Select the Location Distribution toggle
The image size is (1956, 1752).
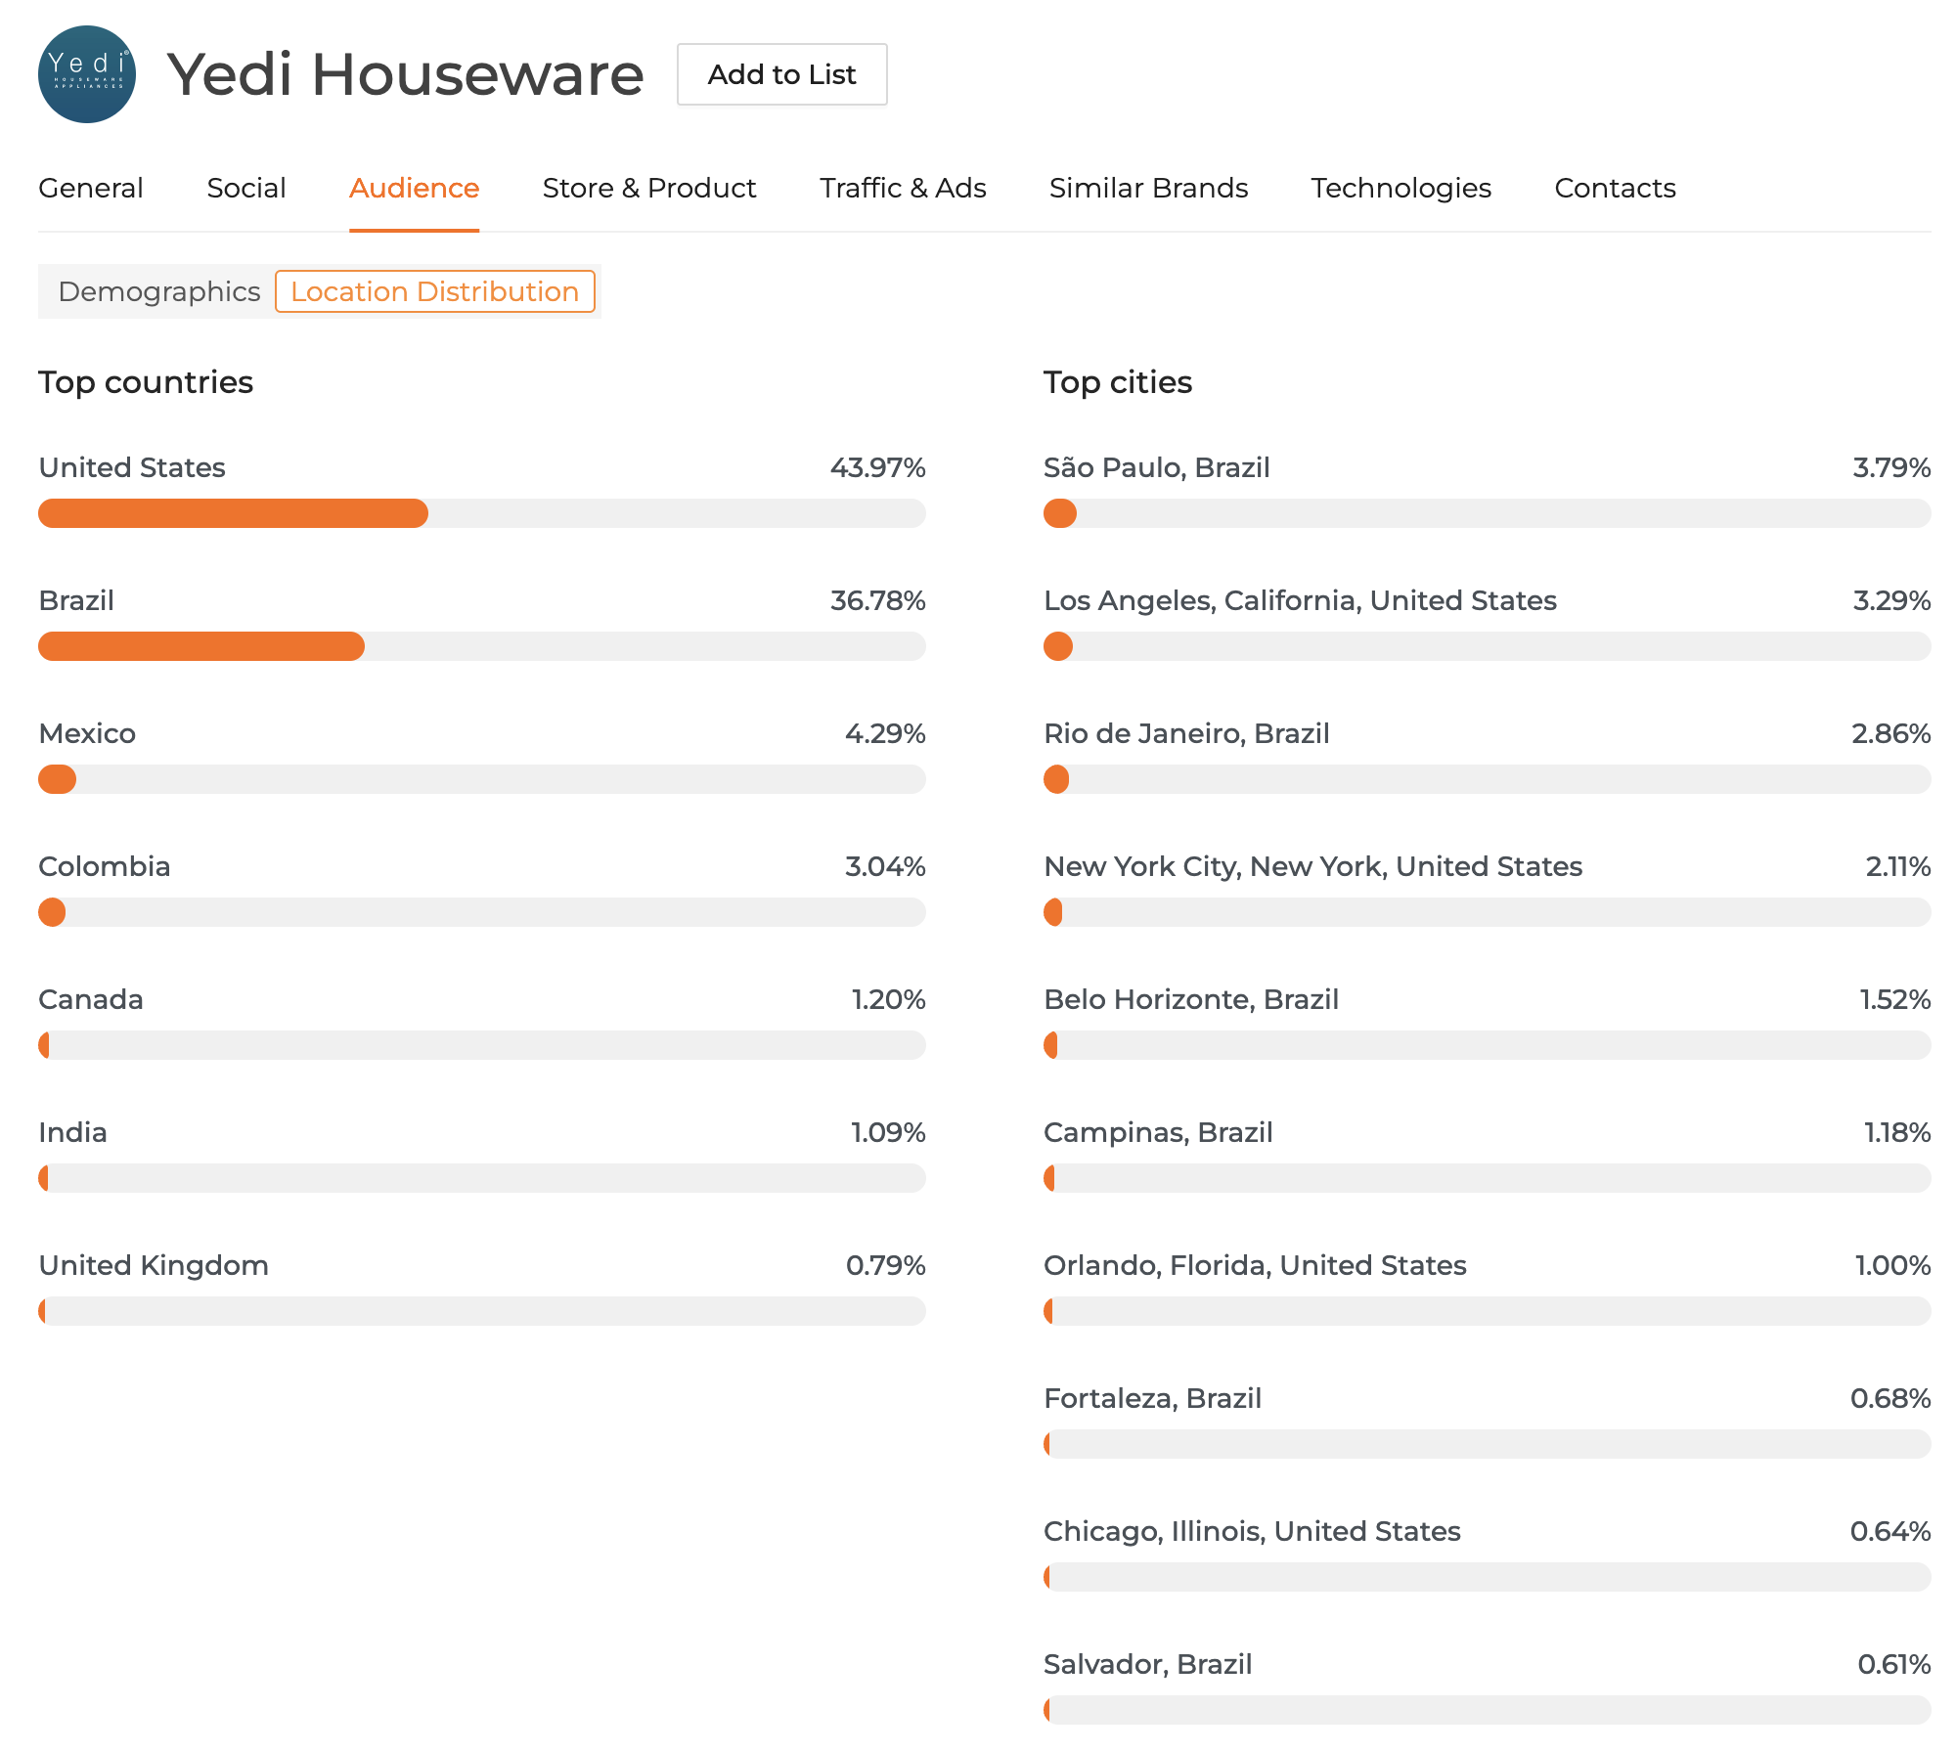[435, 291]
